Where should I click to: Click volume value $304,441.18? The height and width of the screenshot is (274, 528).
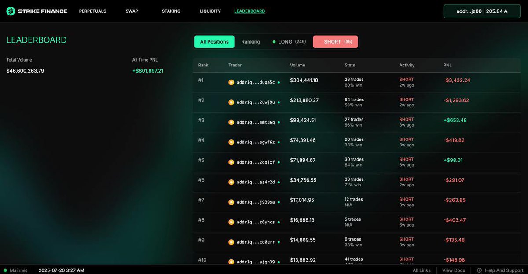pos(304,80)
